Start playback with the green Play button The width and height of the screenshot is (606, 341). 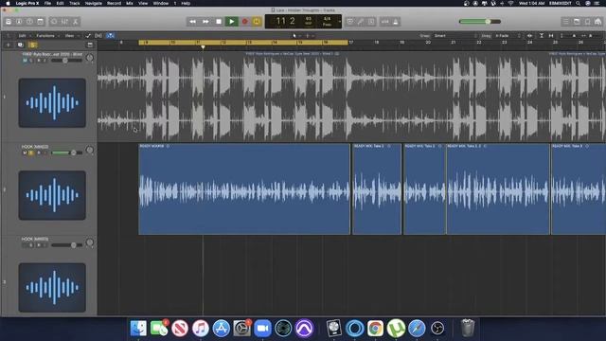click(x=231, y=22)
